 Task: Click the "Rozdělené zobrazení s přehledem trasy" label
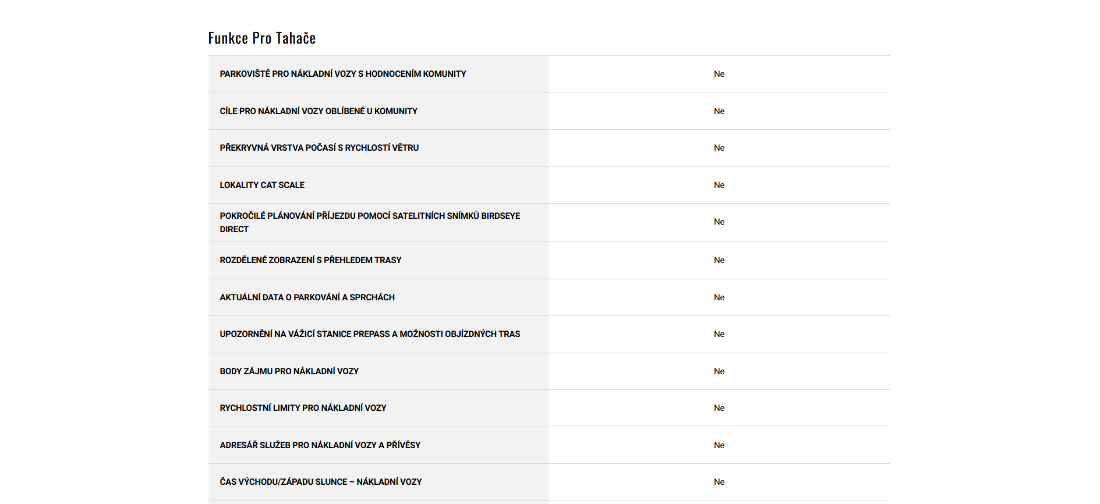310,260
